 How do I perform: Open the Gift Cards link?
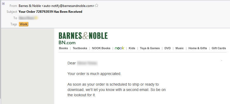[219, 48]
